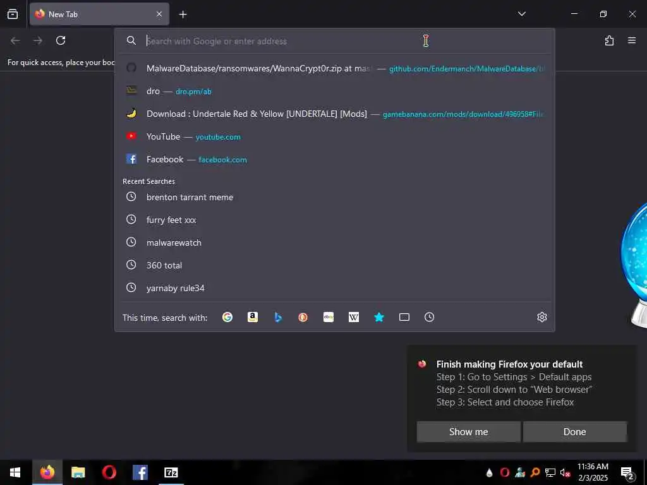
Task: Open the Facebook app on taskbar
Action: [x=140, y=472]
